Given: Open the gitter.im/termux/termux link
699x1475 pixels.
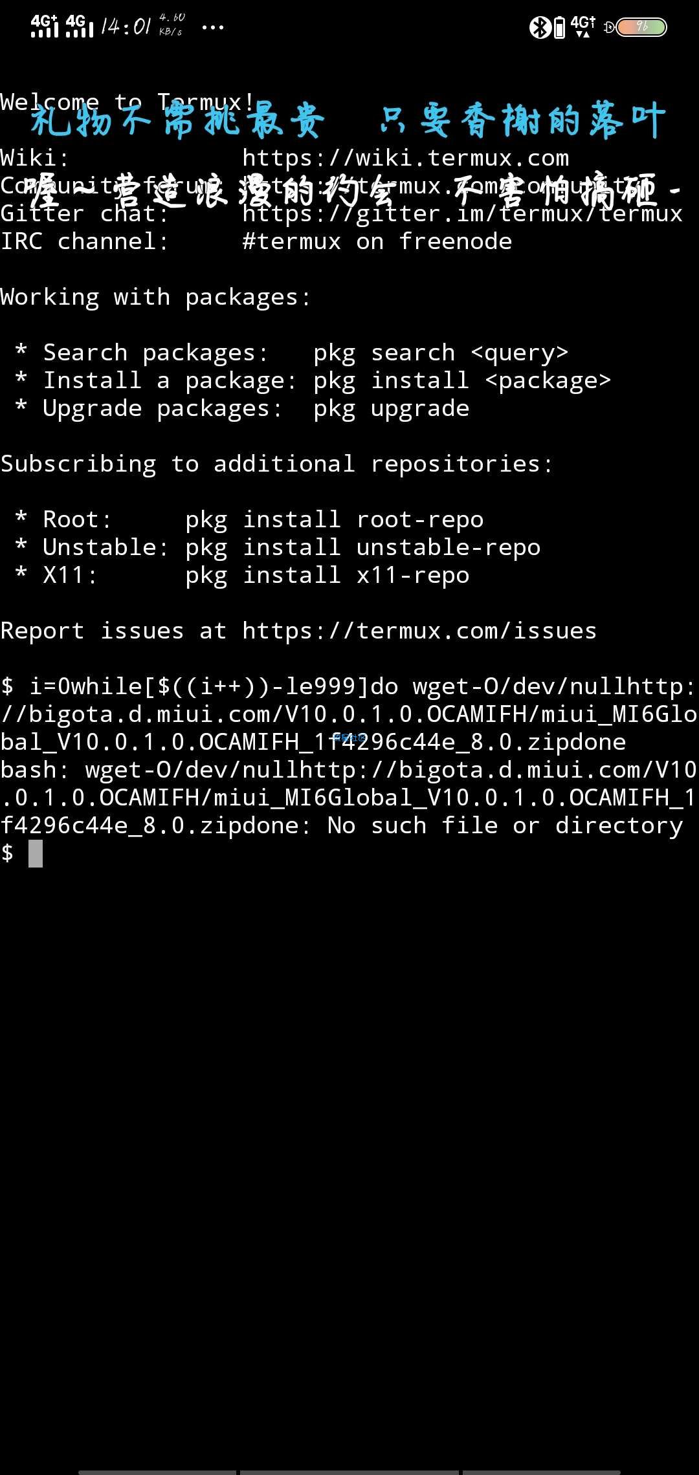Looking at the screenshot, I should pos(462,213).
